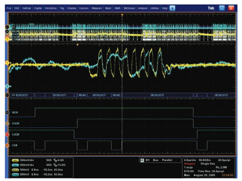Open the Mask menu
The height and width of the screenshot is (181, 242).
point(108,8)
